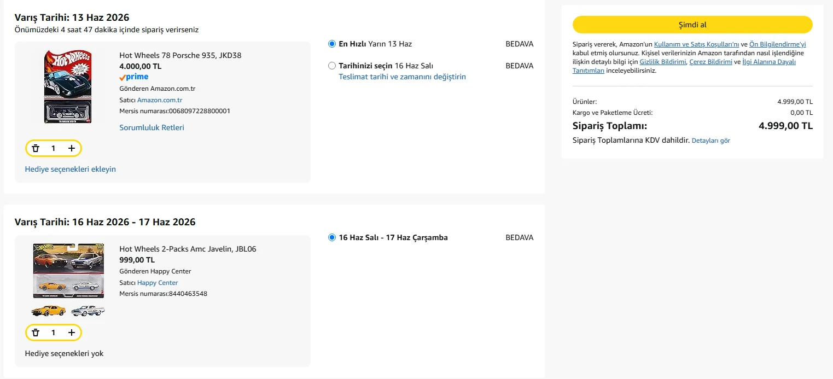Image resolution: width=833 pixels, height=379 pixels.
Task: Click Detayları gör link
Action: [710, 141]
